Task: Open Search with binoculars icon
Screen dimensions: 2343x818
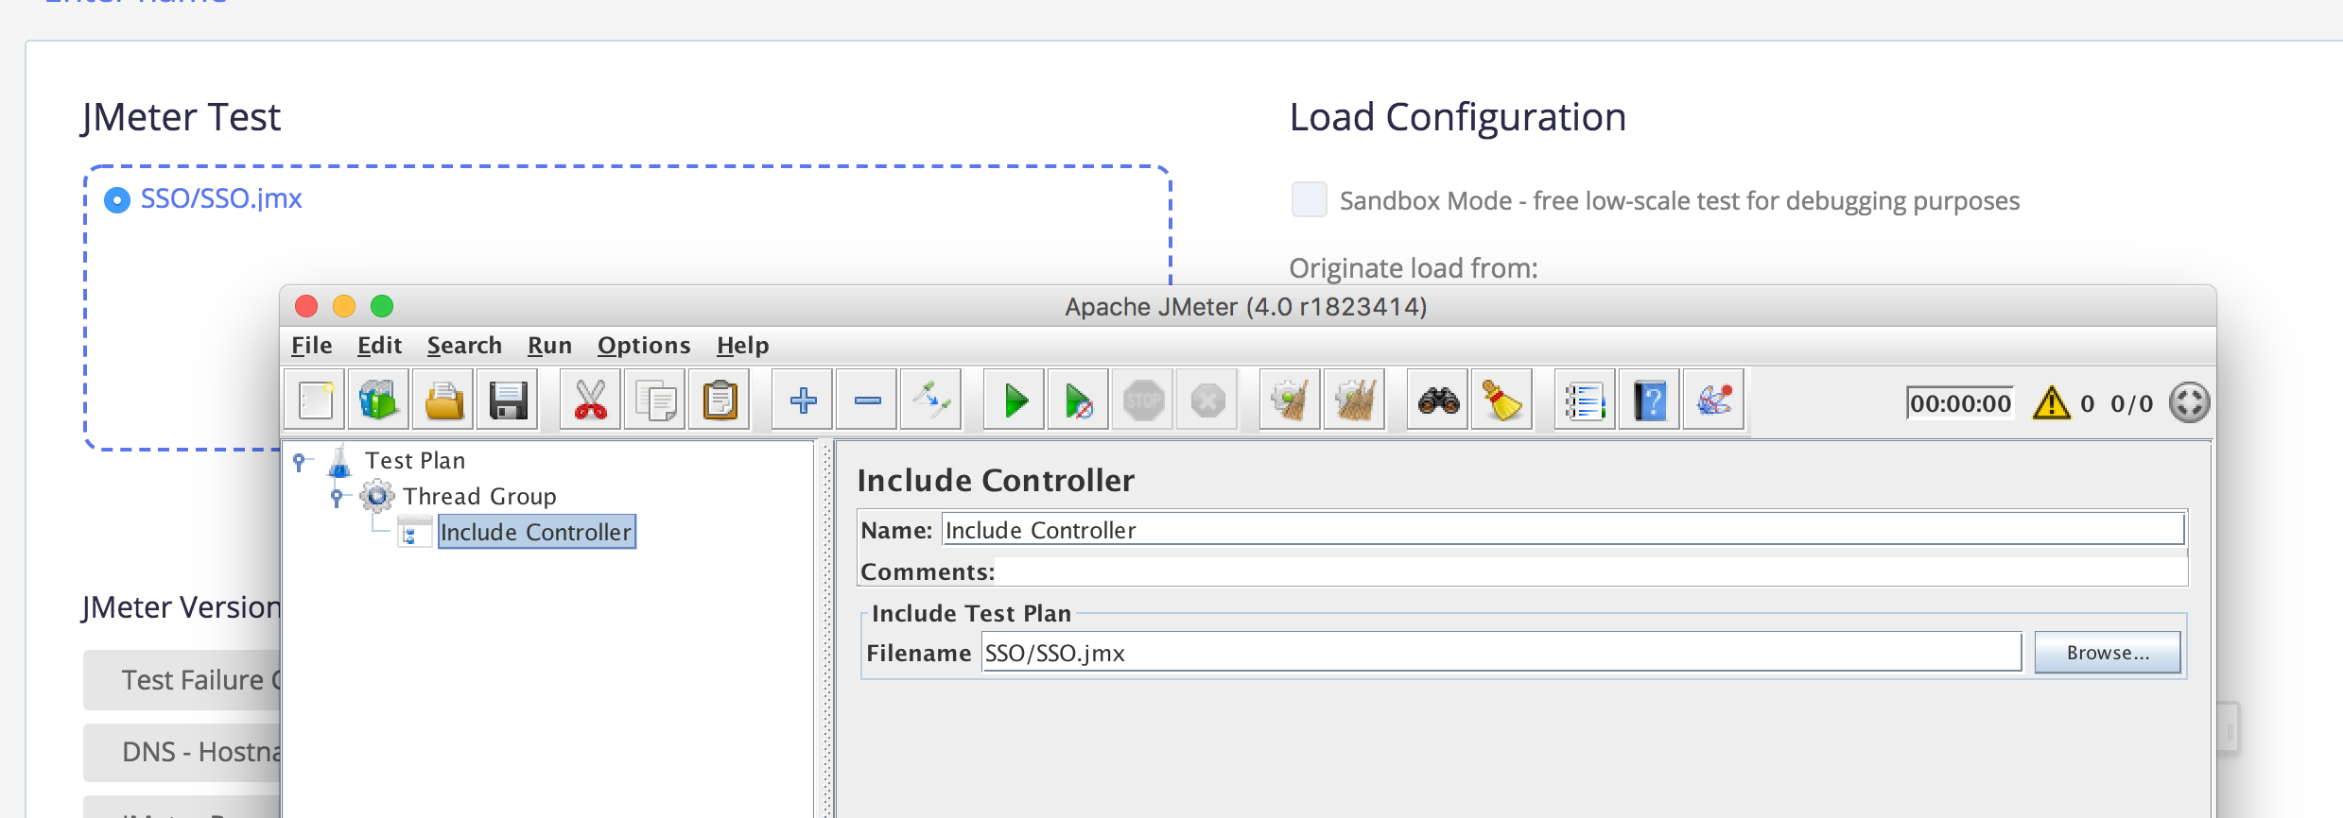Action: coord(1438,400)
